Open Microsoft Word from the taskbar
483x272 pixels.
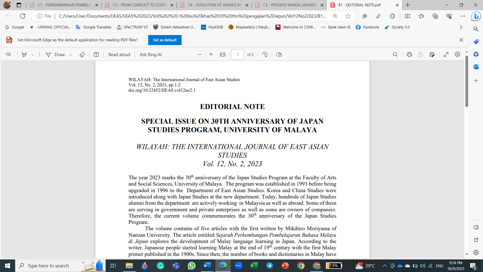click(207, 266)
